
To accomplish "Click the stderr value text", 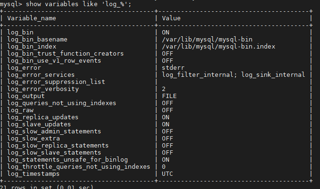I will pyautogui.click(x=173, y=68).
